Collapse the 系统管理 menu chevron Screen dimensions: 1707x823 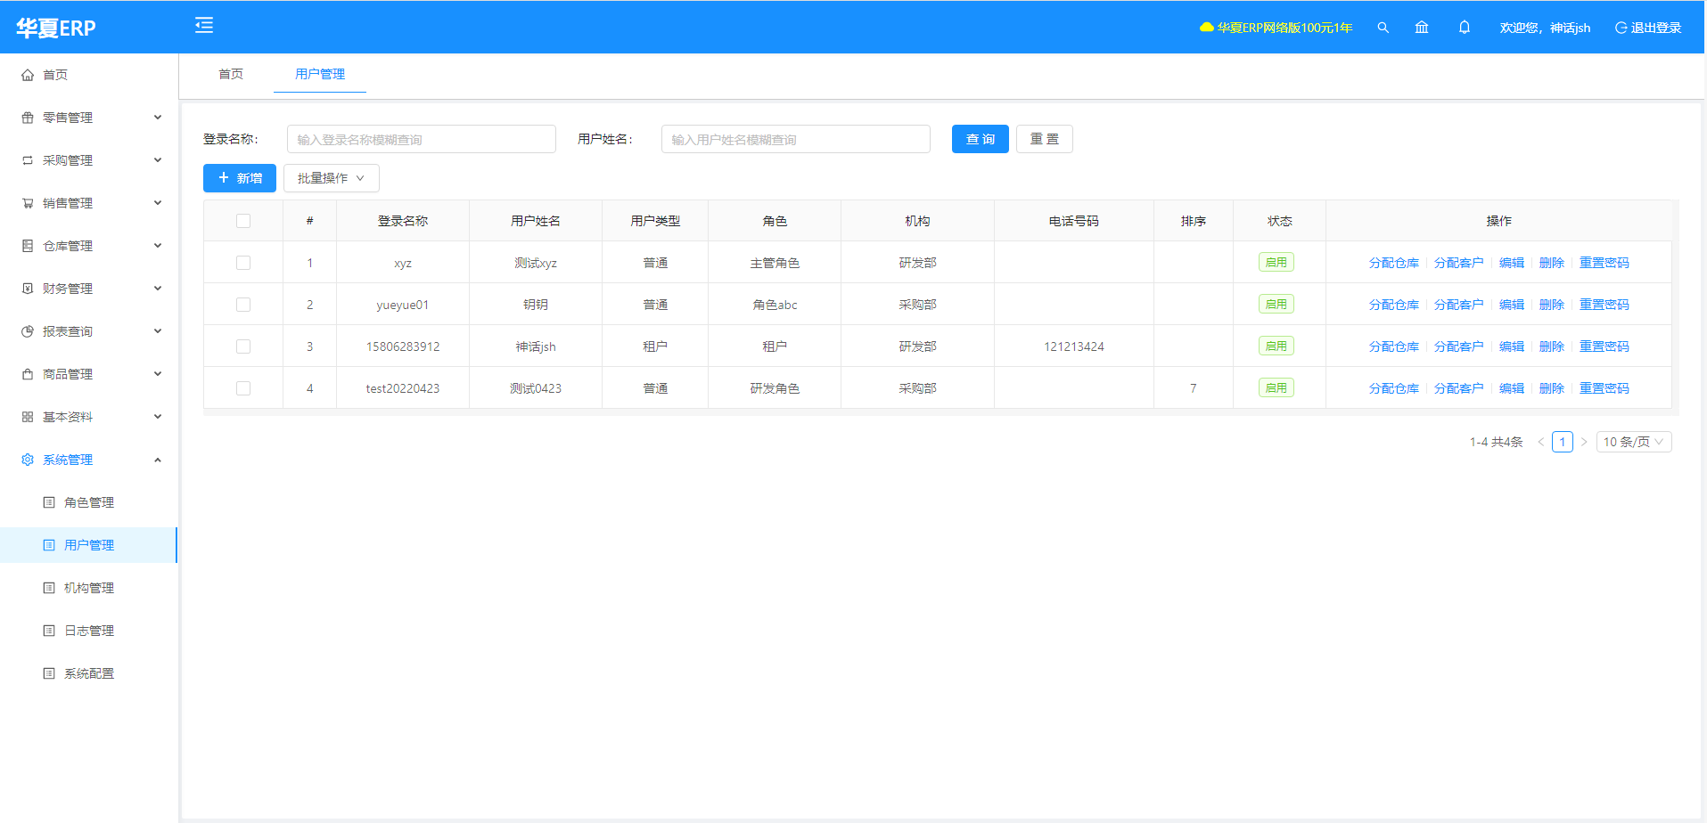coord(158,460)
